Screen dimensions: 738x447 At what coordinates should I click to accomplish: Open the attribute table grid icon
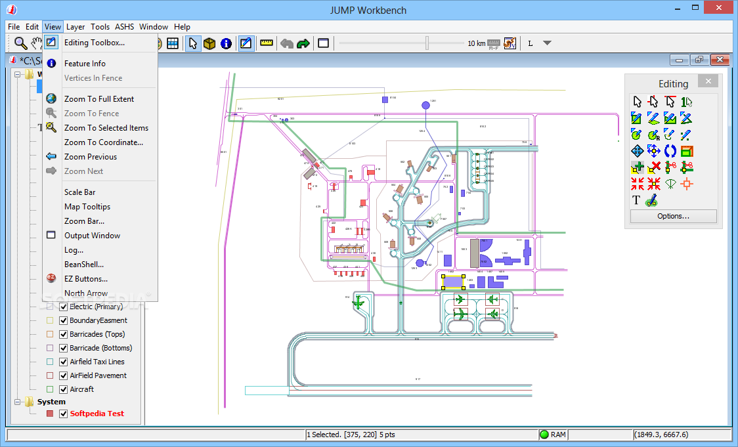[x=173, y=43]
